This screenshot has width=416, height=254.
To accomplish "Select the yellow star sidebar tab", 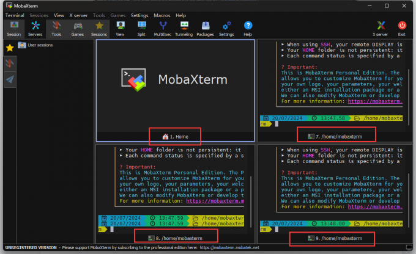I will click(x=10, y=48).
